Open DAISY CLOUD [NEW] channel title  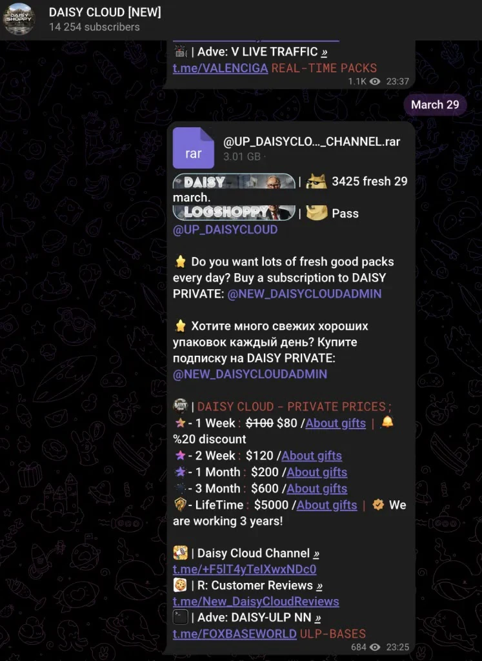105,12
